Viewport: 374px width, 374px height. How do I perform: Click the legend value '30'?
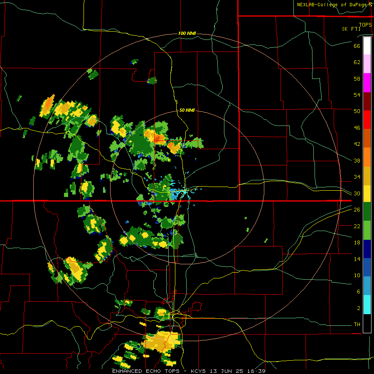point(357,193)
